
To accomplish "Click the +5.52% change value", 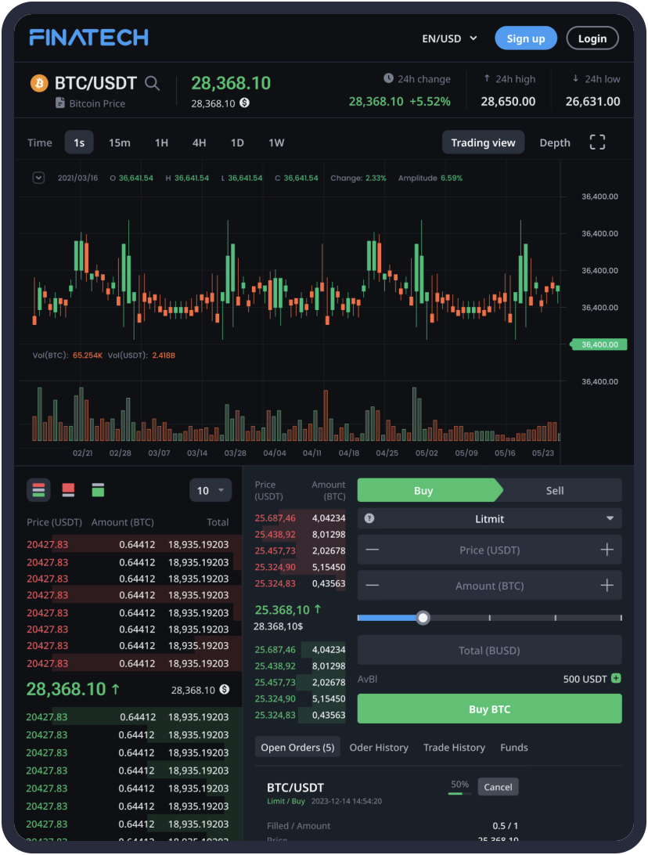I will click(x=430, y=102).
